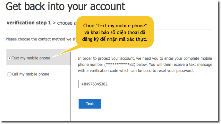The width and height of the screenshot is (221, 124).
Task: Select the "Text my mobile phone" radio button
Action: [9, 58]
